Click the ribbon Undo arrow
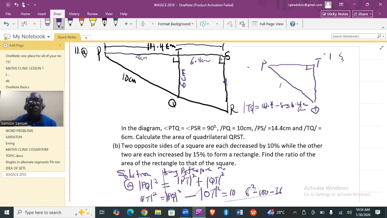This screenshot has height=218, width=387. point(6,24)
